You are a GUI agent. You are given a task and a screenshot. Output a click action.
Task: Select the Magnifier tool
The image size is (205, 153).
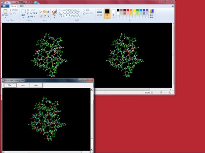48,16
